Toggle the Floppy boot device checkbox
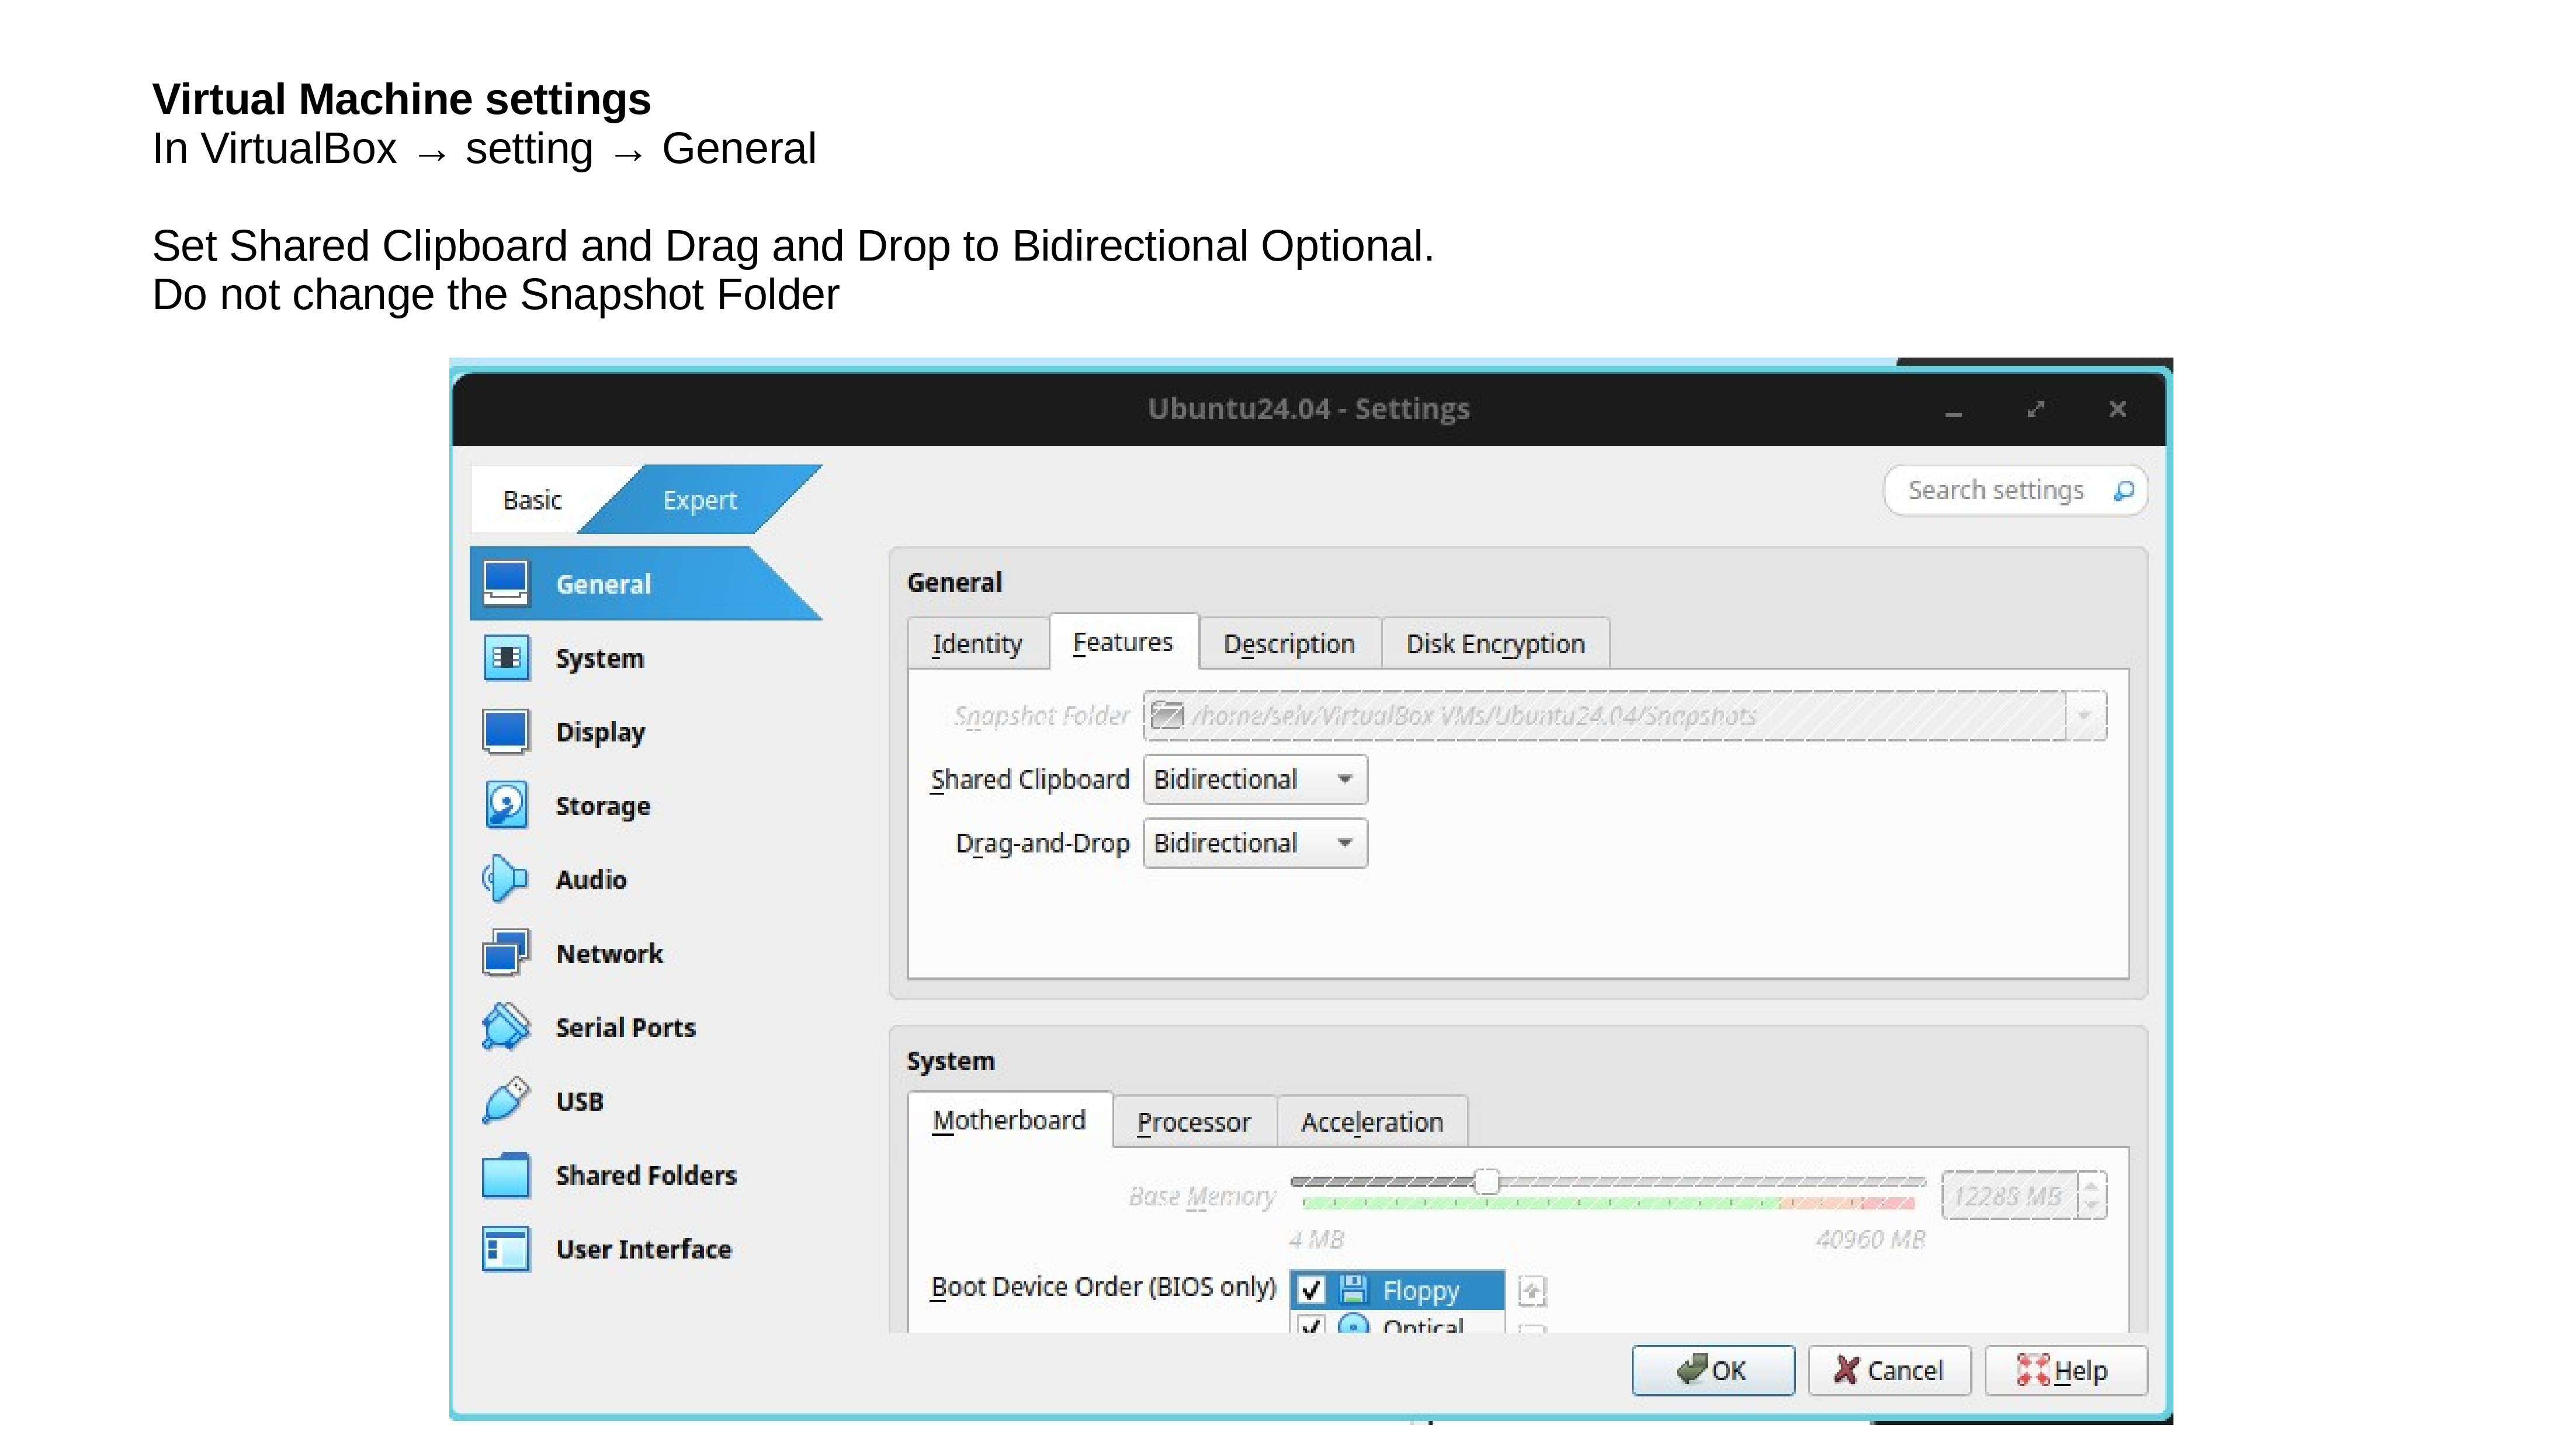This screenshot has height=1449, width=2576. click(1311, 1290)
